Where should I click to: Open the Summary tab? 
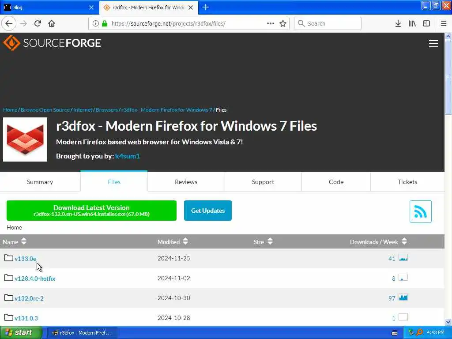(40, 182)
